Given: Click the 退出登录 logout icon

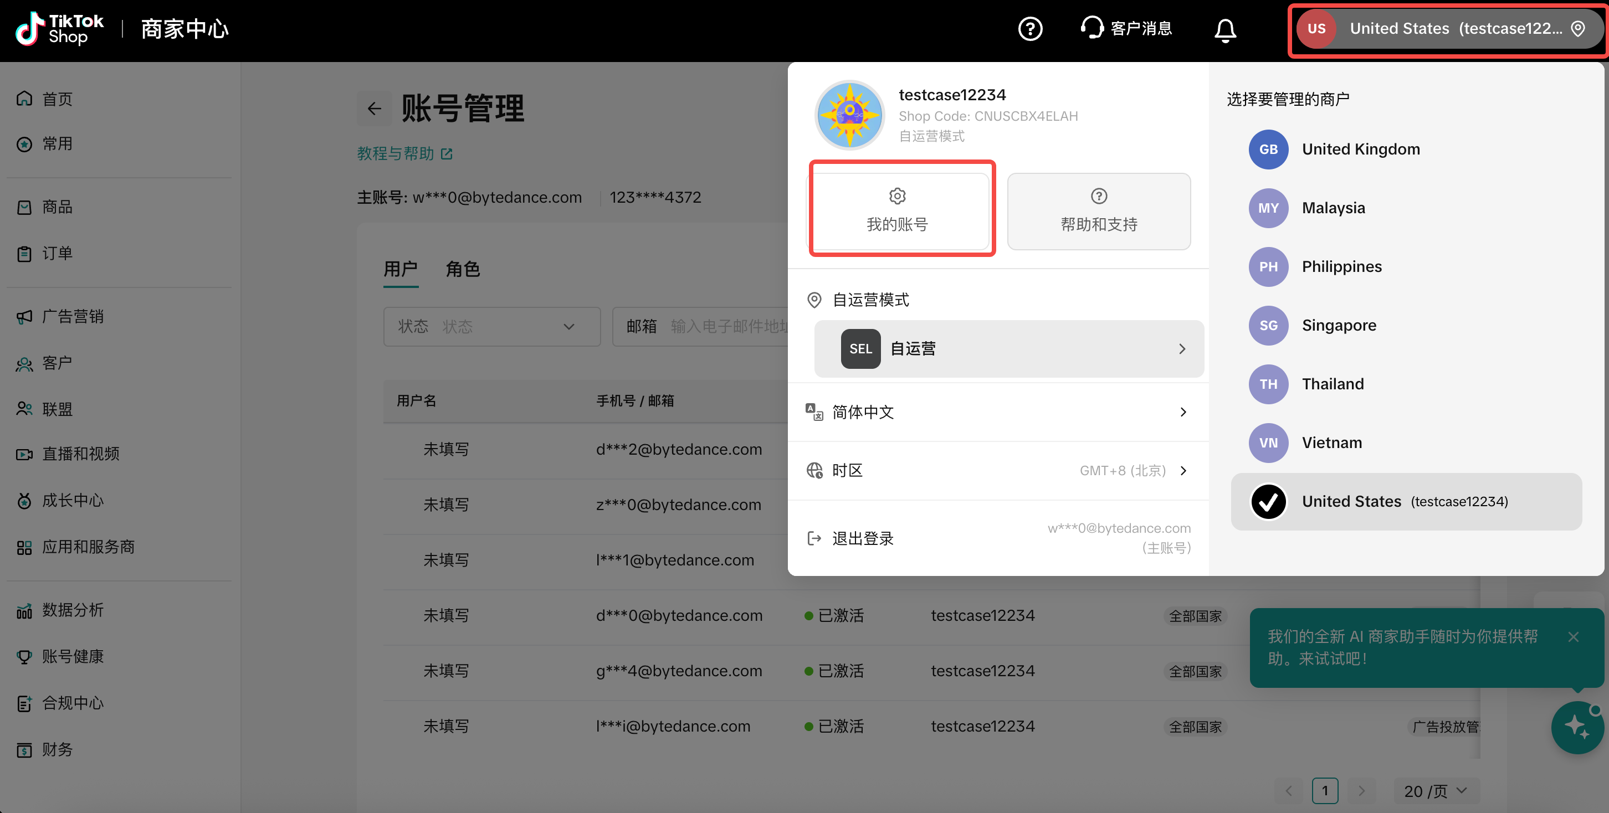Looking at the screenshot, I should pos(814,538).
